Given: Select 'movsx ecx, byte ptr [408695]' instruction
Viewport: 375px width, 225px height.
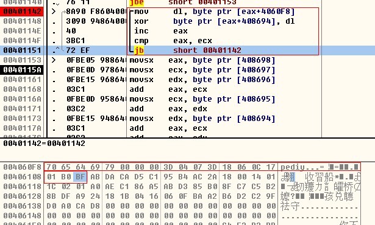Looking at the screenshot, I should [x=202, y=99].
